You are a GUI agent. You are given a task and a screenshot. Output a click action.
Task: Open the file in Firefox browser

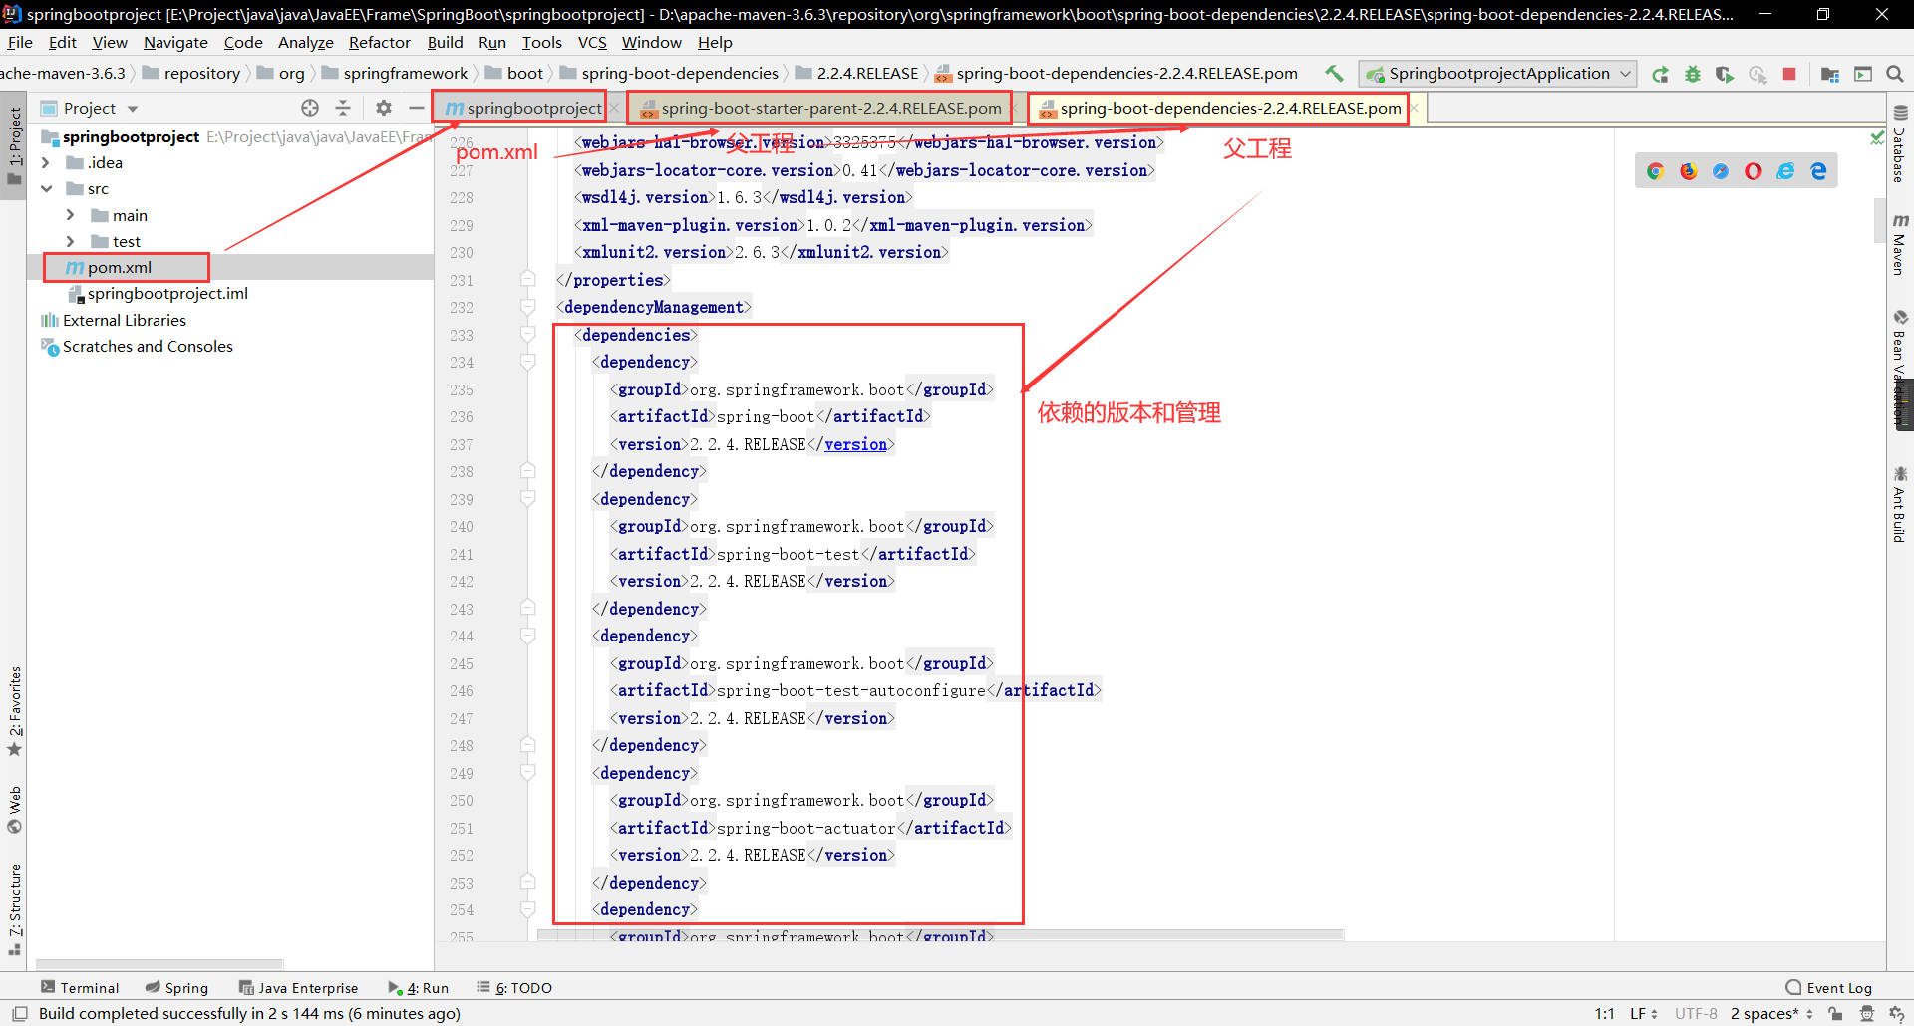pyautogui.click(x=1689, y=171)
